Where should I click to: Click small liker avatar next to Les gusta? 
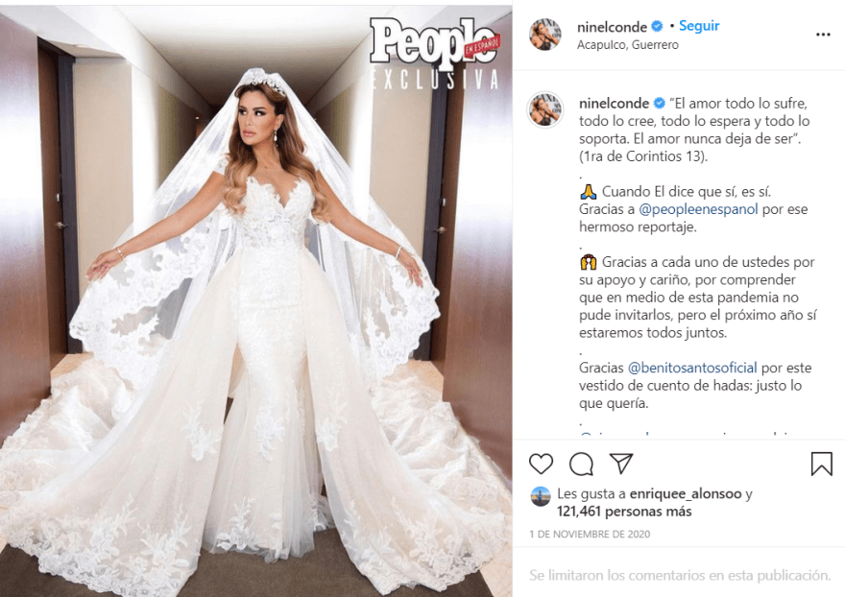pos(541,497)
